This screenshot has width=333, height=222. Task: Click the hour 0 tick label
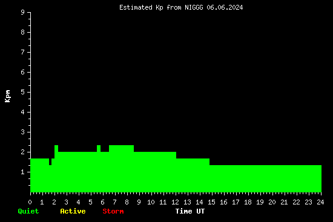30,202
